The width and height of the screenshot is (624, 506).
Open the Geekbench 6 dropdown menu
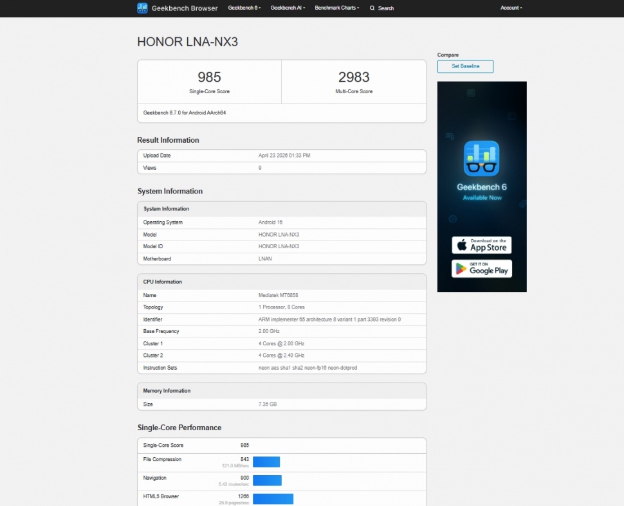[244, 8]
